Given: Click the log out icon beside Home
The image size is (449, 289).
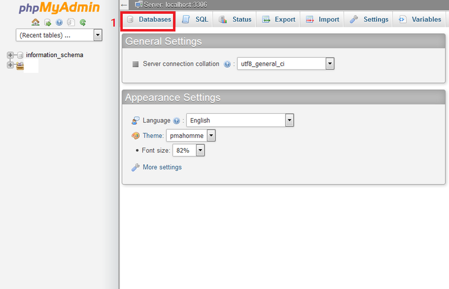Looking at the screenshot, I should click(47, 23).
